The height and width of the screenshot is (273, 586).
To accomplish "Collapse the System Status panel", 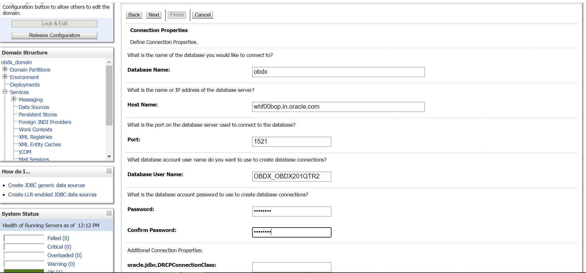I will [x=109, y=213].
